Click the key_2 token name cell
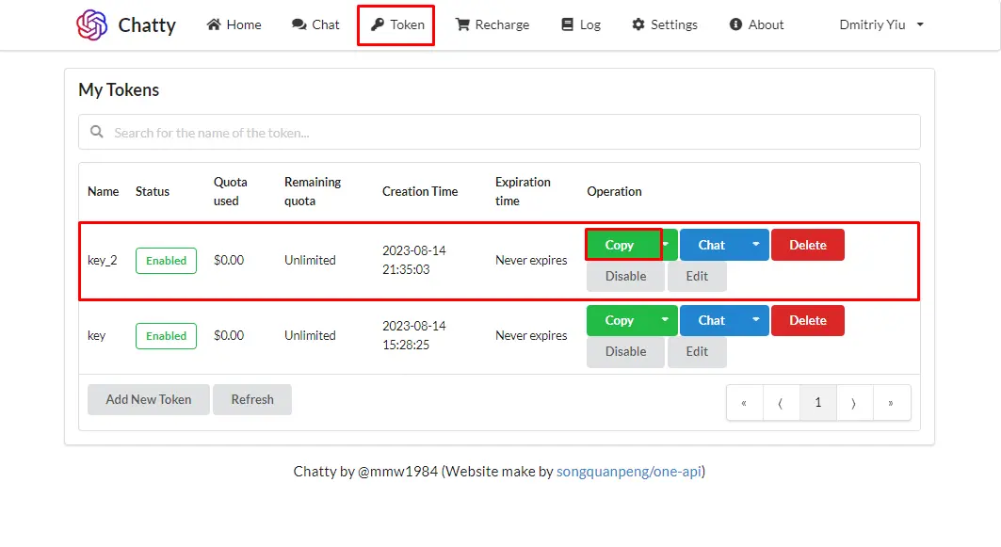This screenshot has height=547, width=1001. point(102,261)
